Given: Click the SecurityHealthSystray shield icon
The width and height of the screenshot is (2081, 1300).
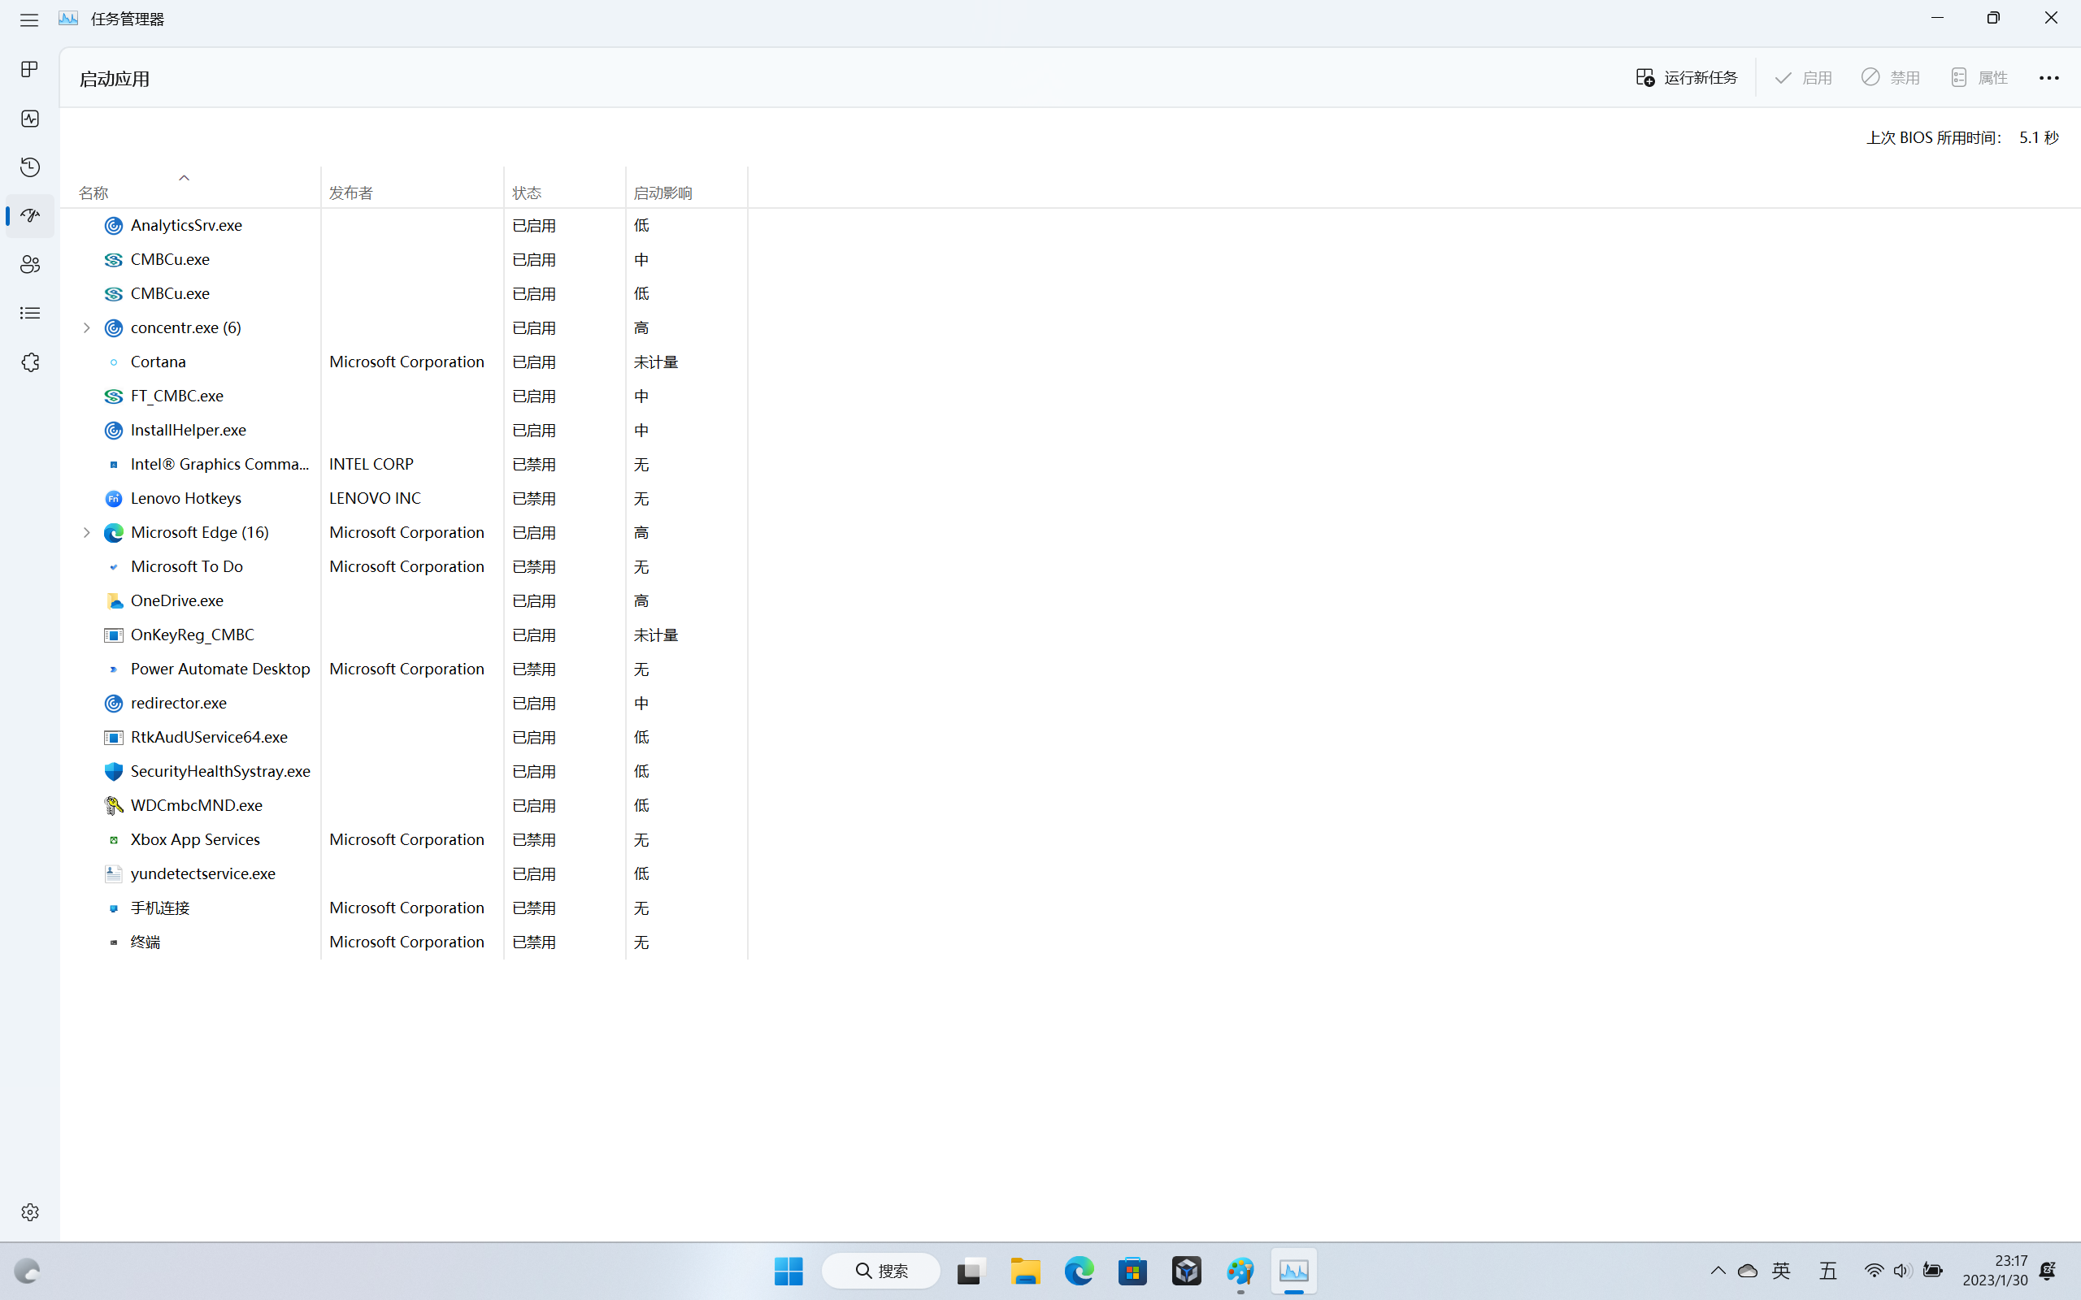Looking at the screenshot, I should [x=114, y=771].
